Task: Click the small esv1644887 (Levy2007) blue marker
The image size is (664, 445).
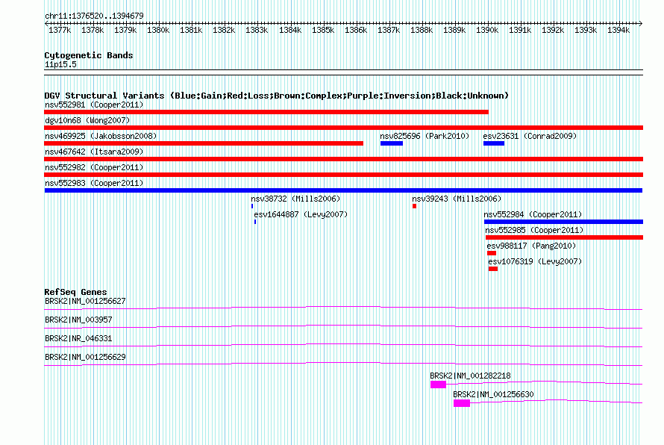Action: coord(255,222)
